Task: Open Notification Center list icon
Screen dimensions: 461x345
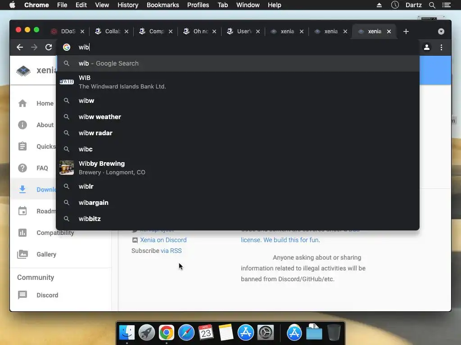Action: pyautogui.click(x=447, y=5)
